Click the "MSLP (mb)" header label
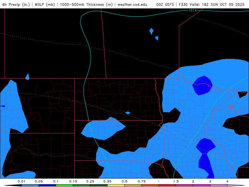Image resolution: width=249 pixels, height=187 pixels. [45, 4]
